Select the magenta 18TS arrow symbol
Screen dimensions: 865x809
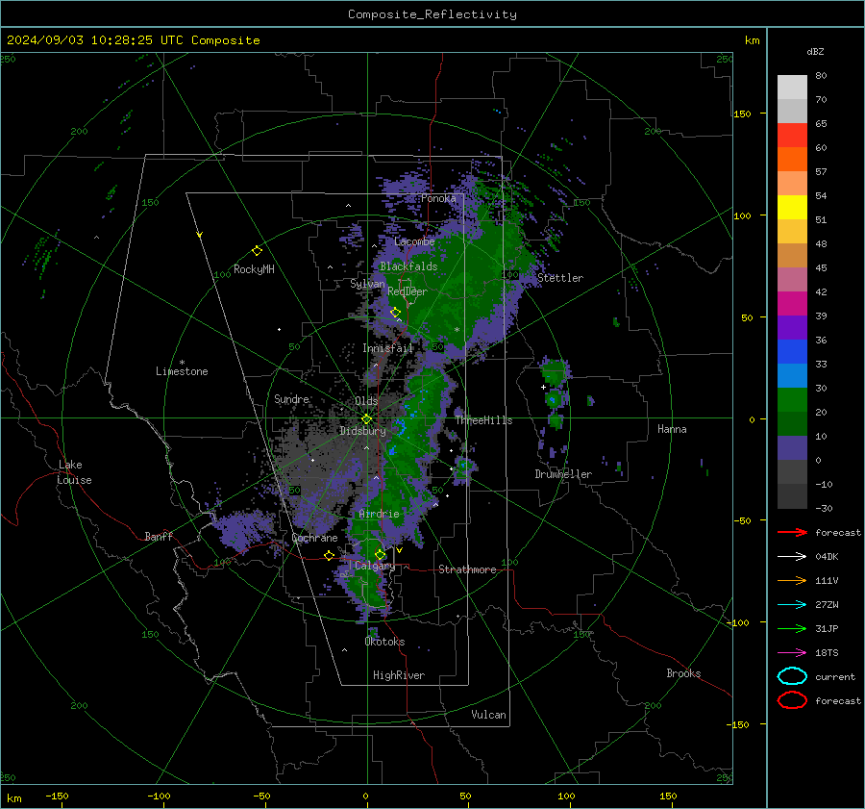[x=792, y=653]
